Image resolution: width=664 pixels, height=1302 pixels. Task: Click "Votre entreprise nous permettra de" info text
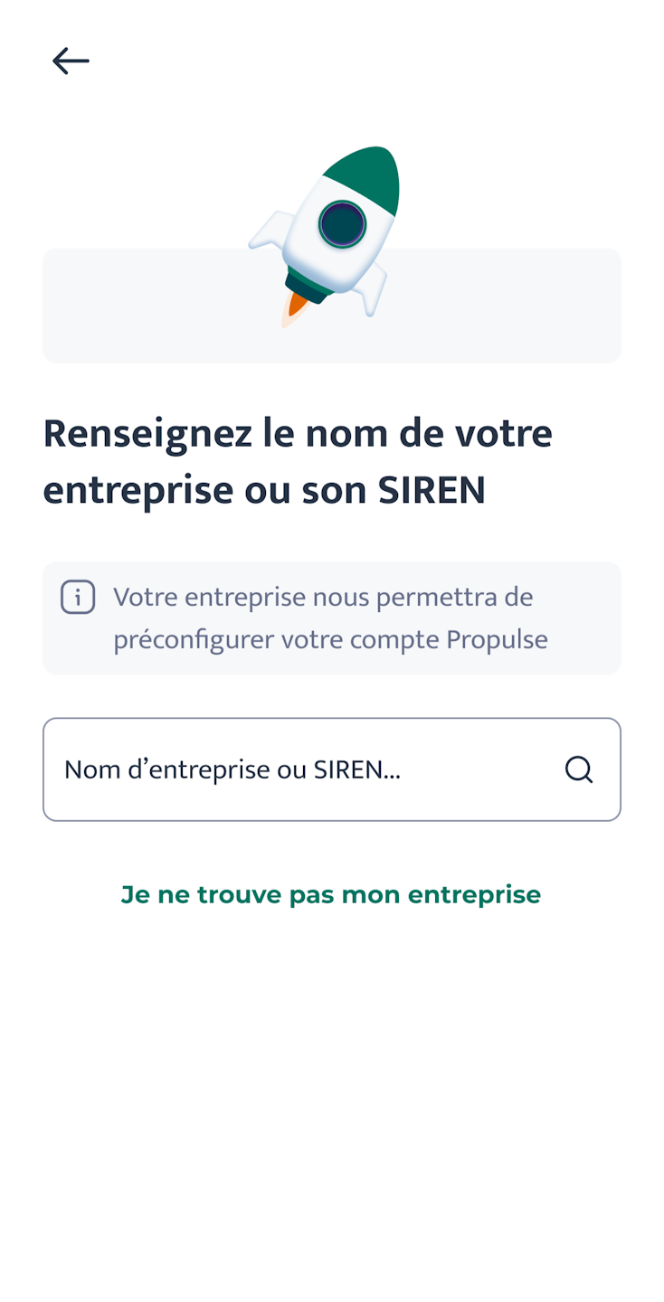[323, 597]
